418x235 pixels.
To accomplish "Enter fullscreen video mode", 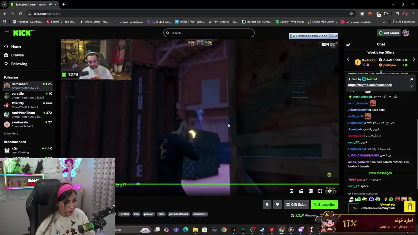I will (320, 191).
